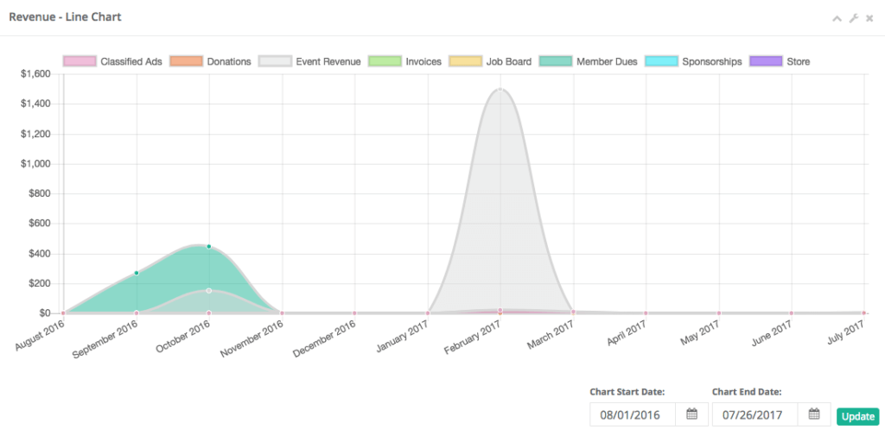Hide the Sponsorships series in legend
Screen dimensions: 885x436
pos(693,62)
